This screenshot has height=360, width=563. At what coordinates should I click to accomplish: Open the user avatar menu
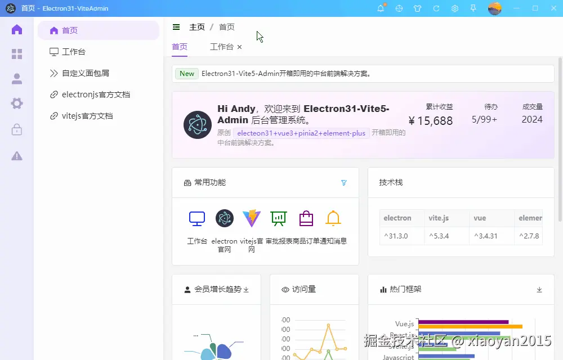point(494,8)
